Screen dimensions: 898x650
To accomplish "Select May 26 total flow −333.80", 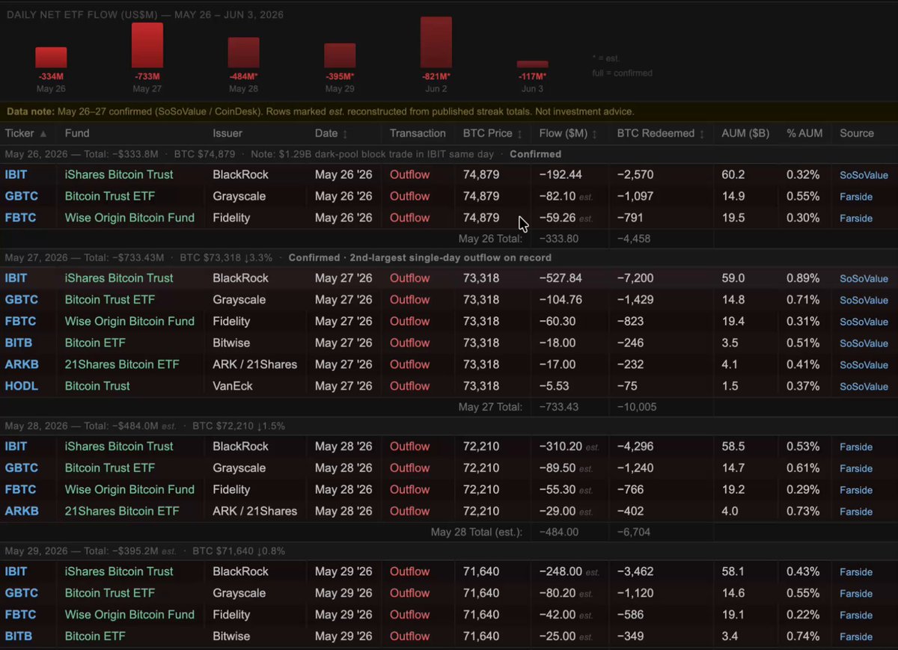I will [x=558, y=239].
